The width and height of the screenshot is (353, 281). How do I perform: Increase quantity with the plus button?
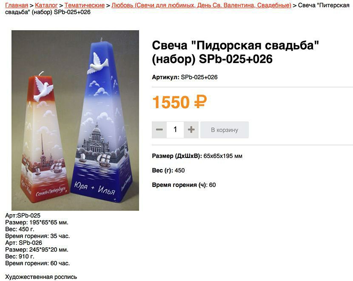pos(191,130)
